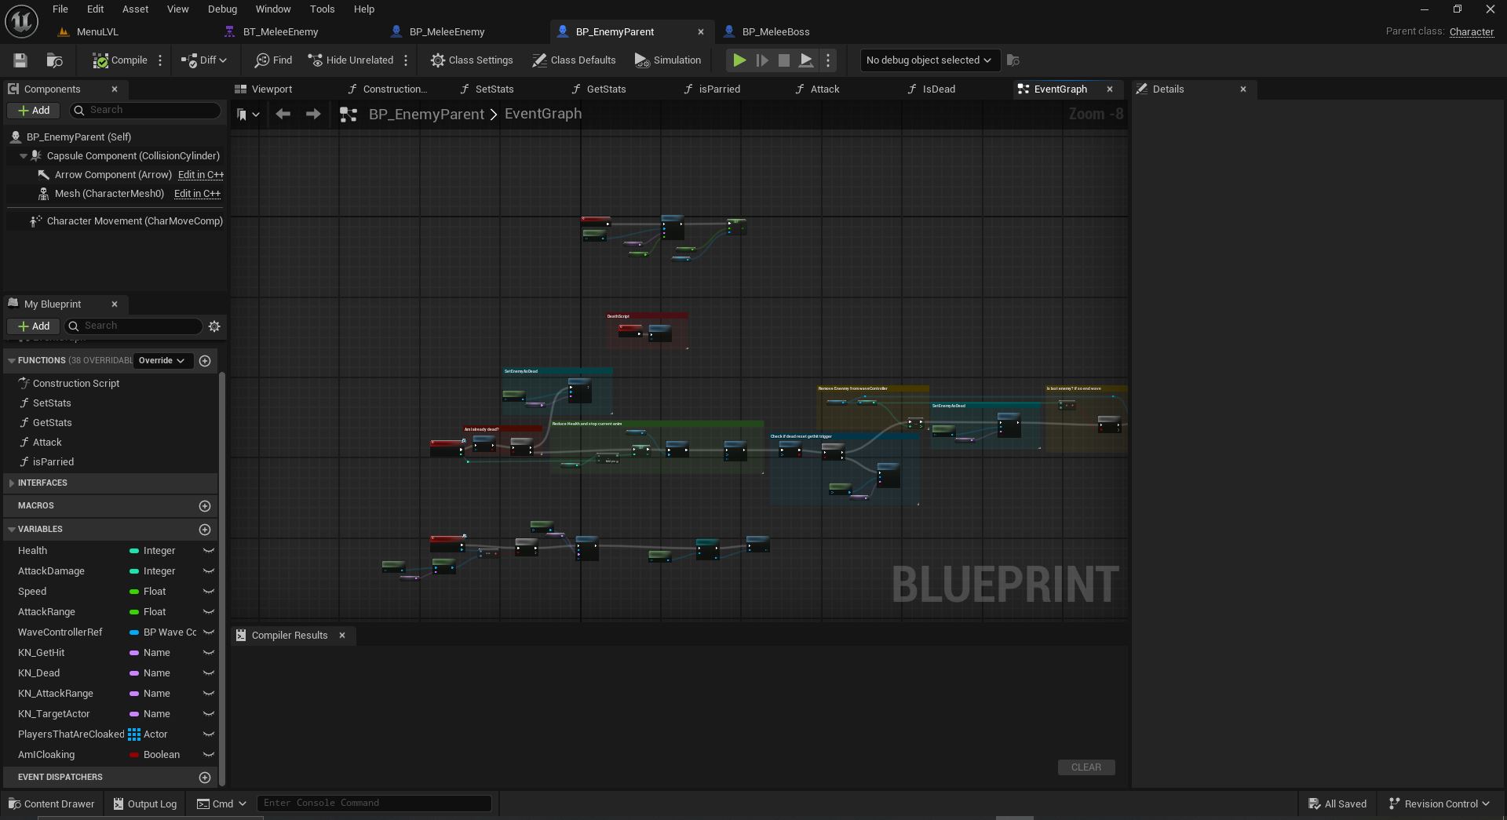Add a new variable
1507x820 pixels.
(x=205, y=530)
